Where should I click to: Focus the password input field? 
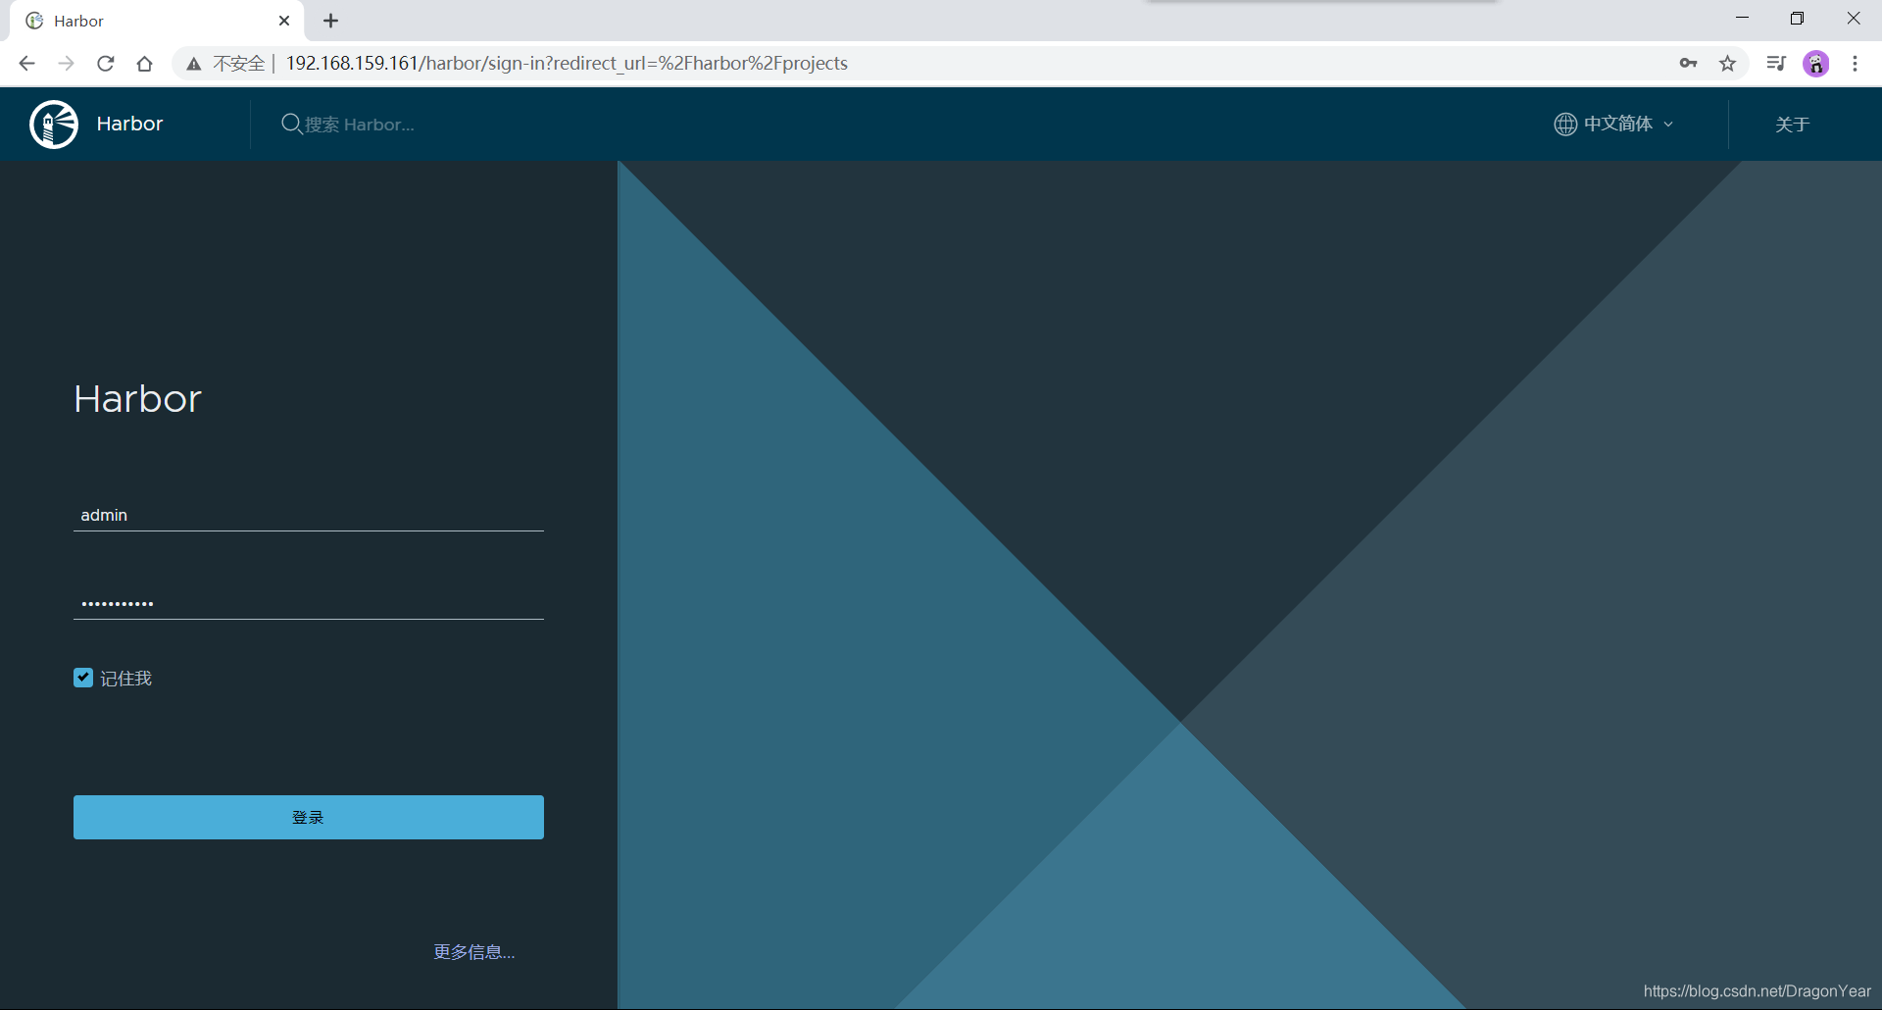click(309, 603)
